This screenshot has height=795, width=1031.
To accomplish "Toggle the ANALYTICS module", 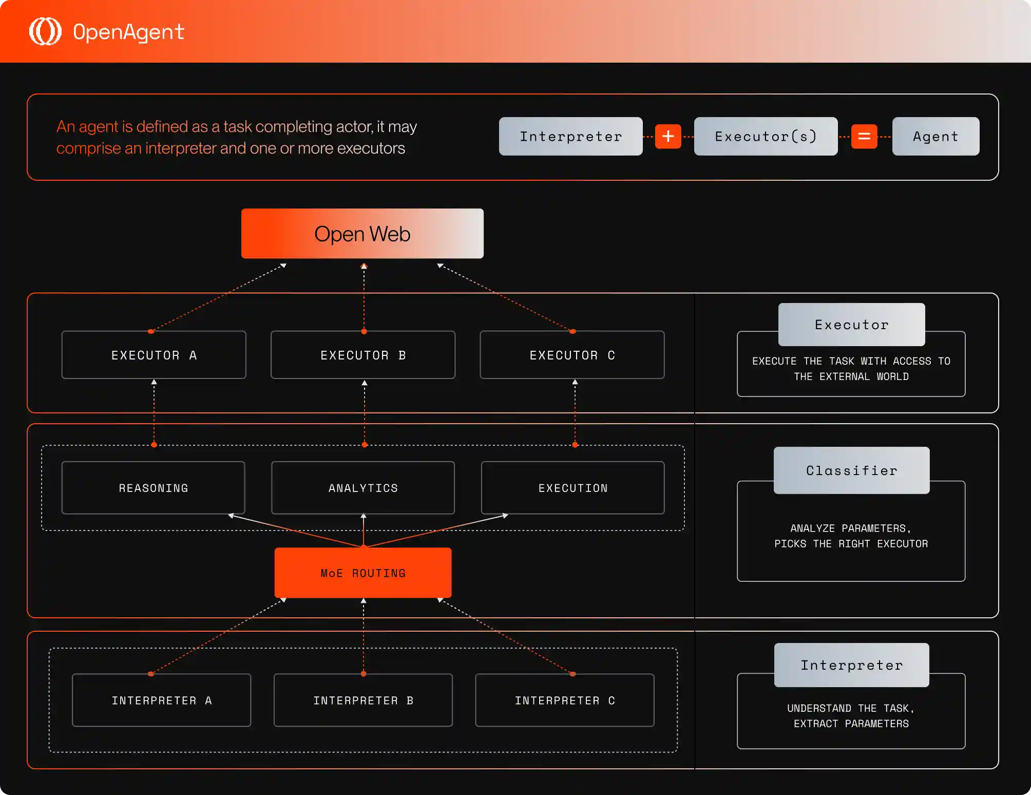I will pyautogui.click(x=362, y=487).
